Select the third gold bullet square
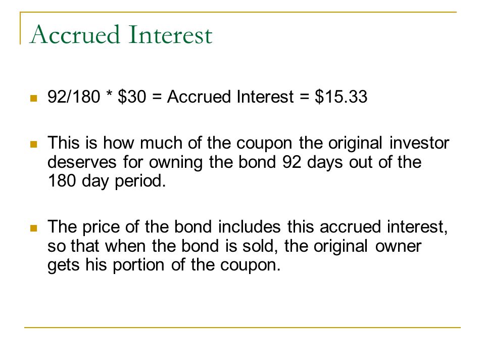The image size is (485, 364). [x=34, y=229]
